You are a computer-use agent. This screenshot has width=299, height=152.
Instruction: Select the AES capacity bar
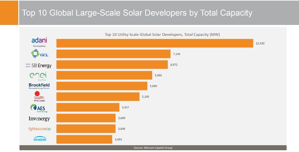pos(88,107)
